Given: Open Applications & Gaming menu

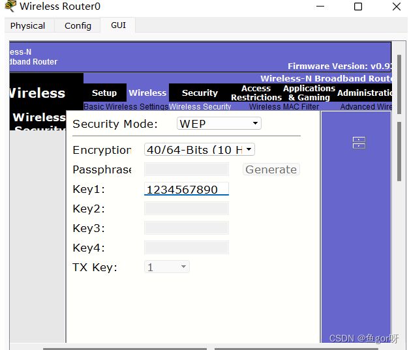Looking at the screenshot, I should [x=309, y=93].
